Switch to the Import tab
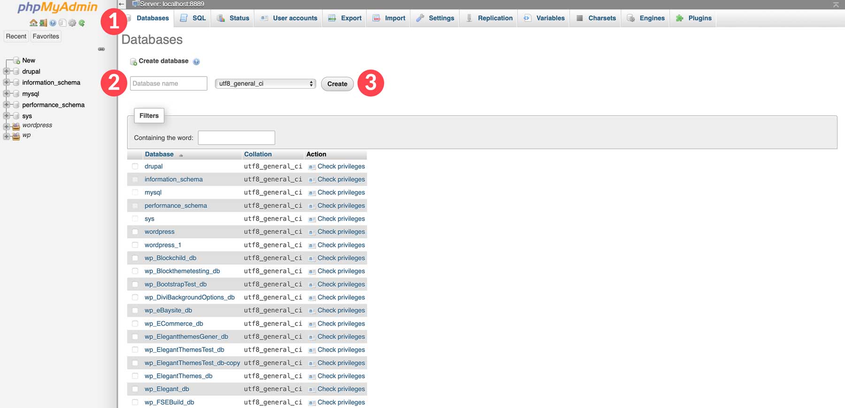 [389, 18]
